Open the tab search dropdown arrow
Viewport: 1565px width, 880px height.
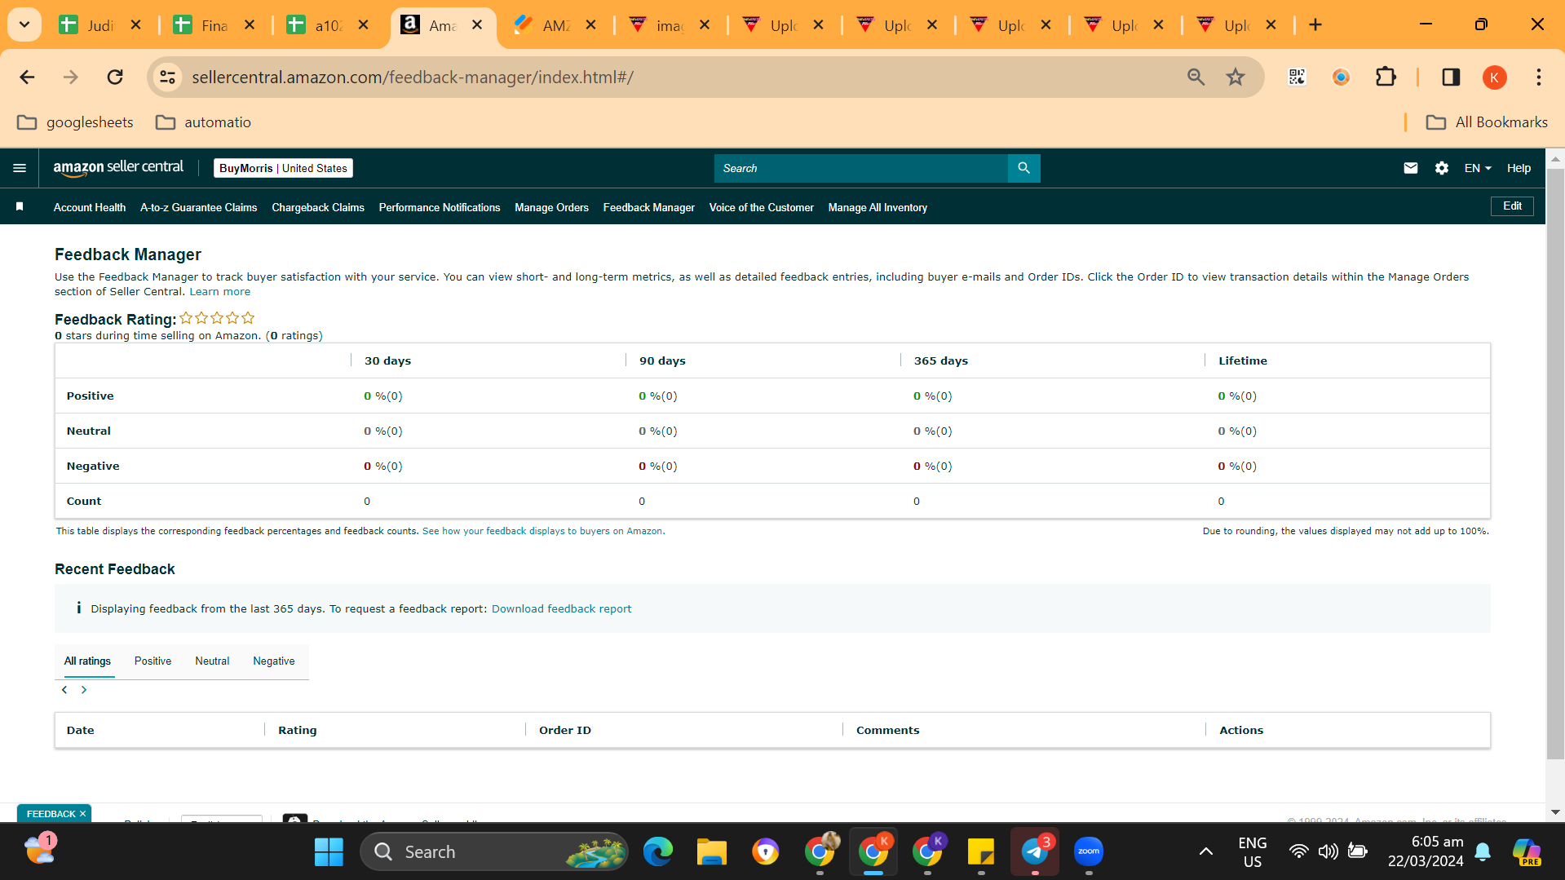pyautogui.click(x=24, y=24)
